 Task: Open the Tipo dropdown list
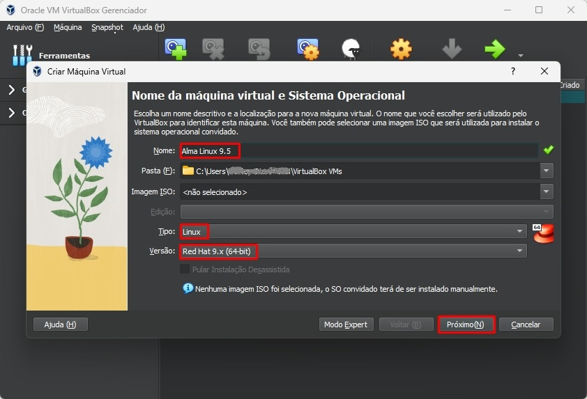tap(353, 231)
